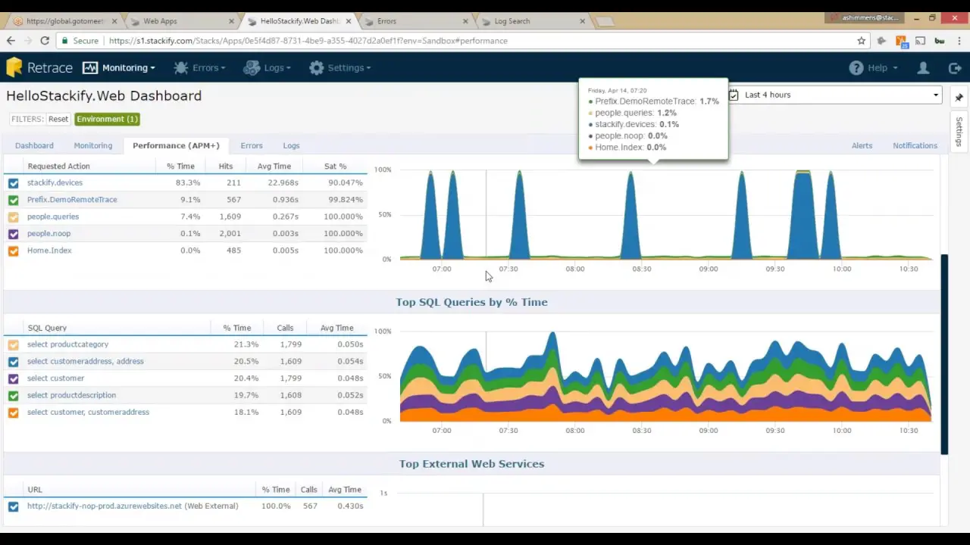Image resolution: width=970 pixels, height=545 pixels.
Task: Select the Performance (APM+) tab
Action: tap(176, 145)
